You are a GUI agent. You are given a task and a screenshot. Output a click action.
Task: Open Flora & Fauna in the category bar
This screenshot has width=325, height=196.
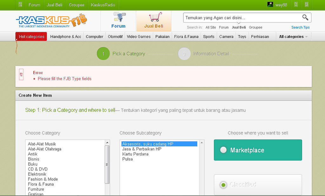click(186, 37)
